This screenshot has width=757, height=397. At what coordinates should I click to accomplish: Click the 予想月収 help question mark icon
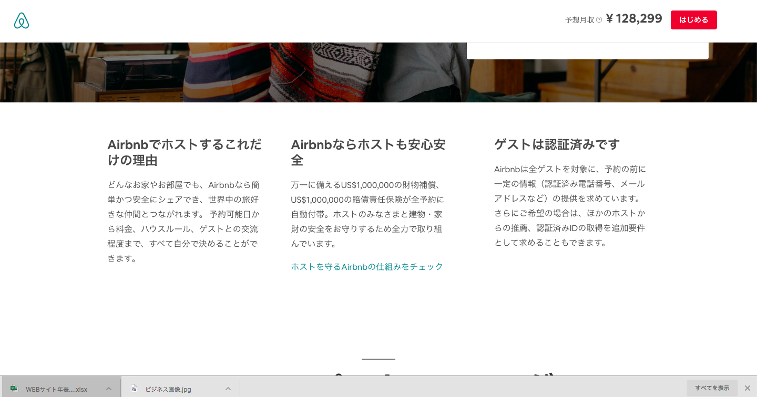point(599,20)
